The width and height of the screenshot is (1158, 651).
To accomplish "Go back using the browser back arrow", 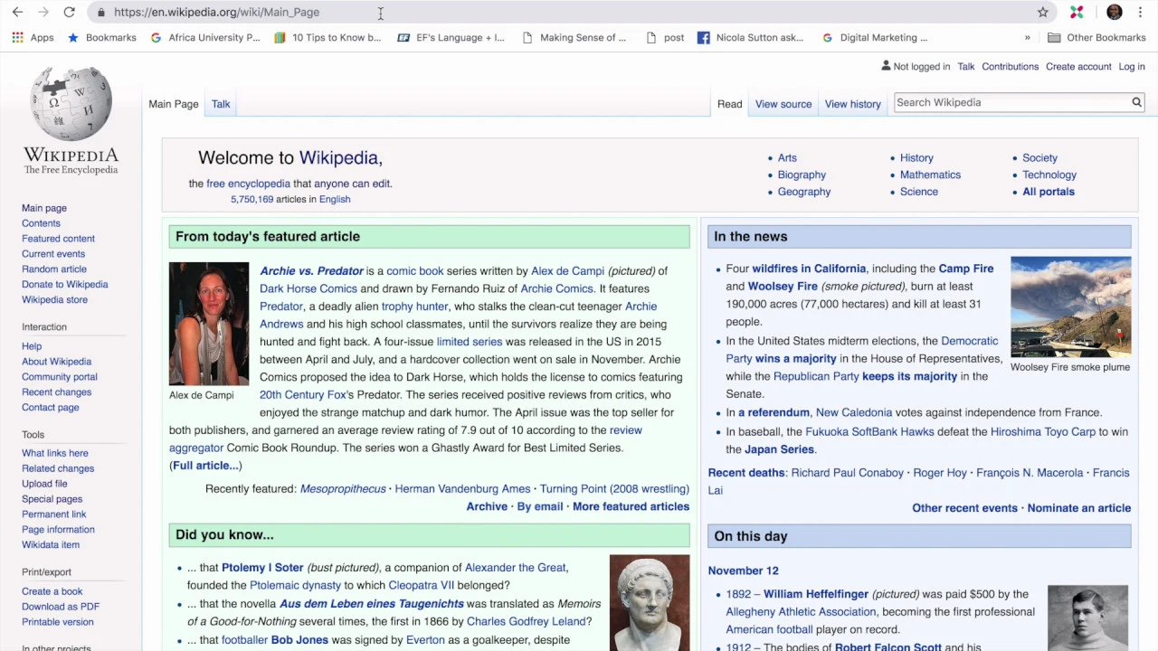I will coord(17,12).
